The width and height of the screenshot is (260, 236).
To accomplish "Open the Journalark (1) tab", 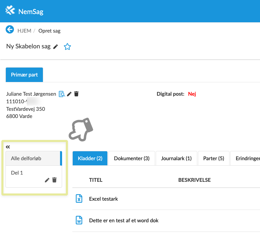I will (x=176, y=158).
